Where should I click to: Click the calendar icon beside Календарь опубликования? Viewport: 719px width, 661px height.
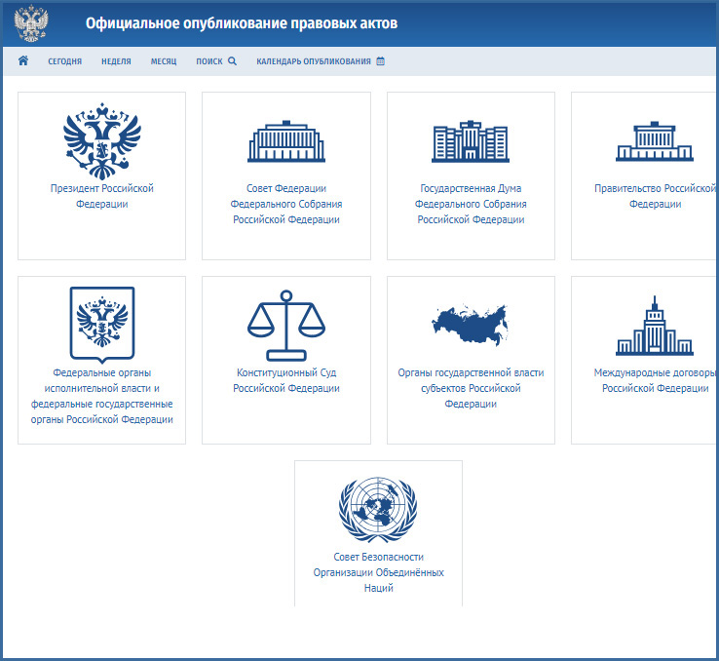(x=381, y=61)
